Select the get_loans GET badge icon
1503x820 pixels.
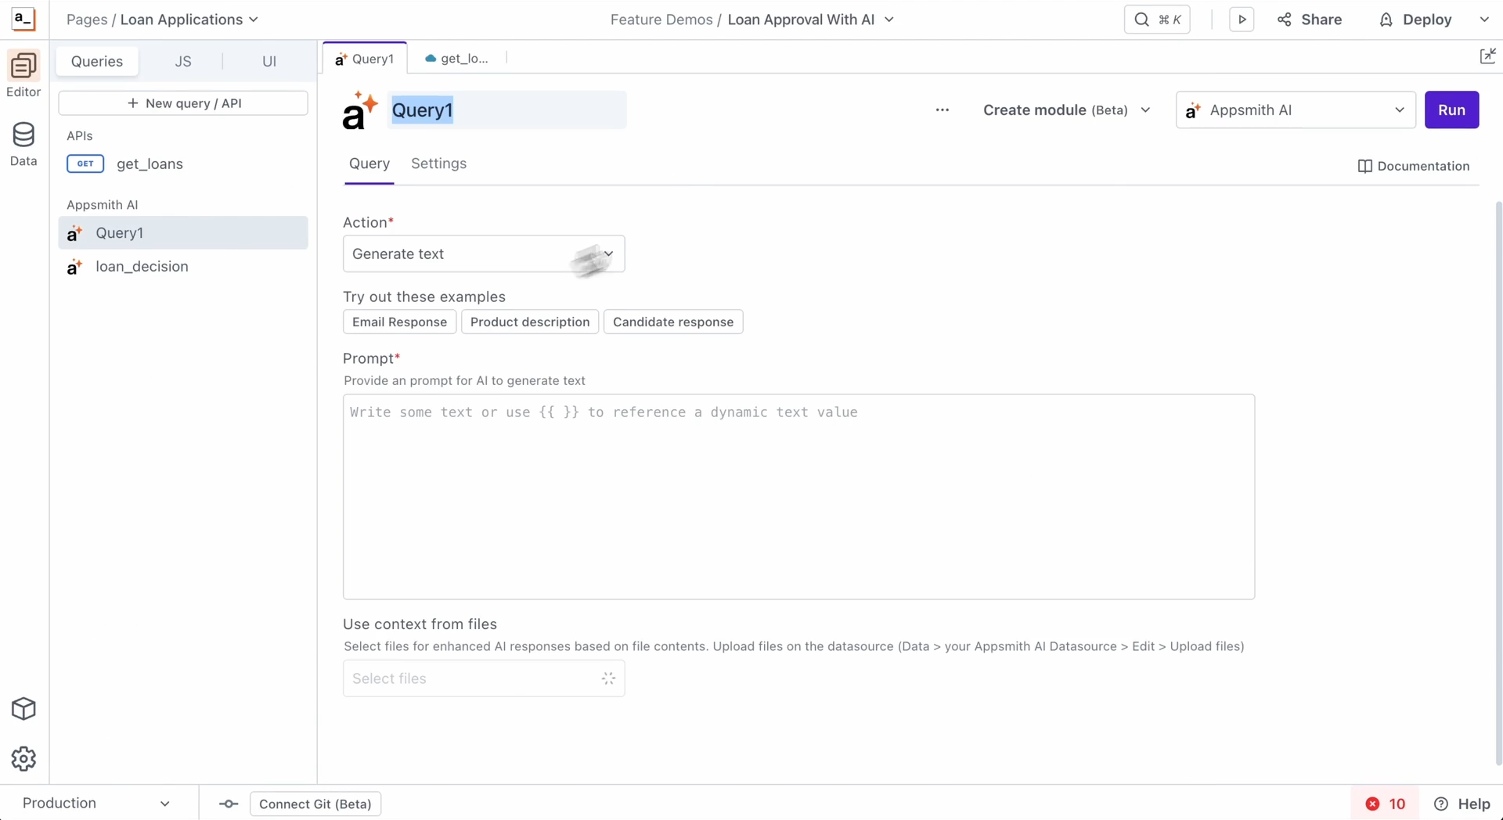pyautogui.click(x=85, y=164)
